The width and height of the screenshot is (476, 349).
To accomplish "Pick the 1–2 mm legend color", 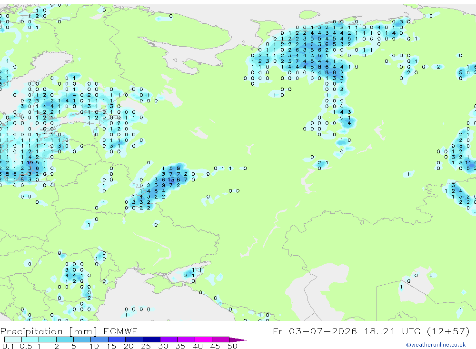I will 48,339.
